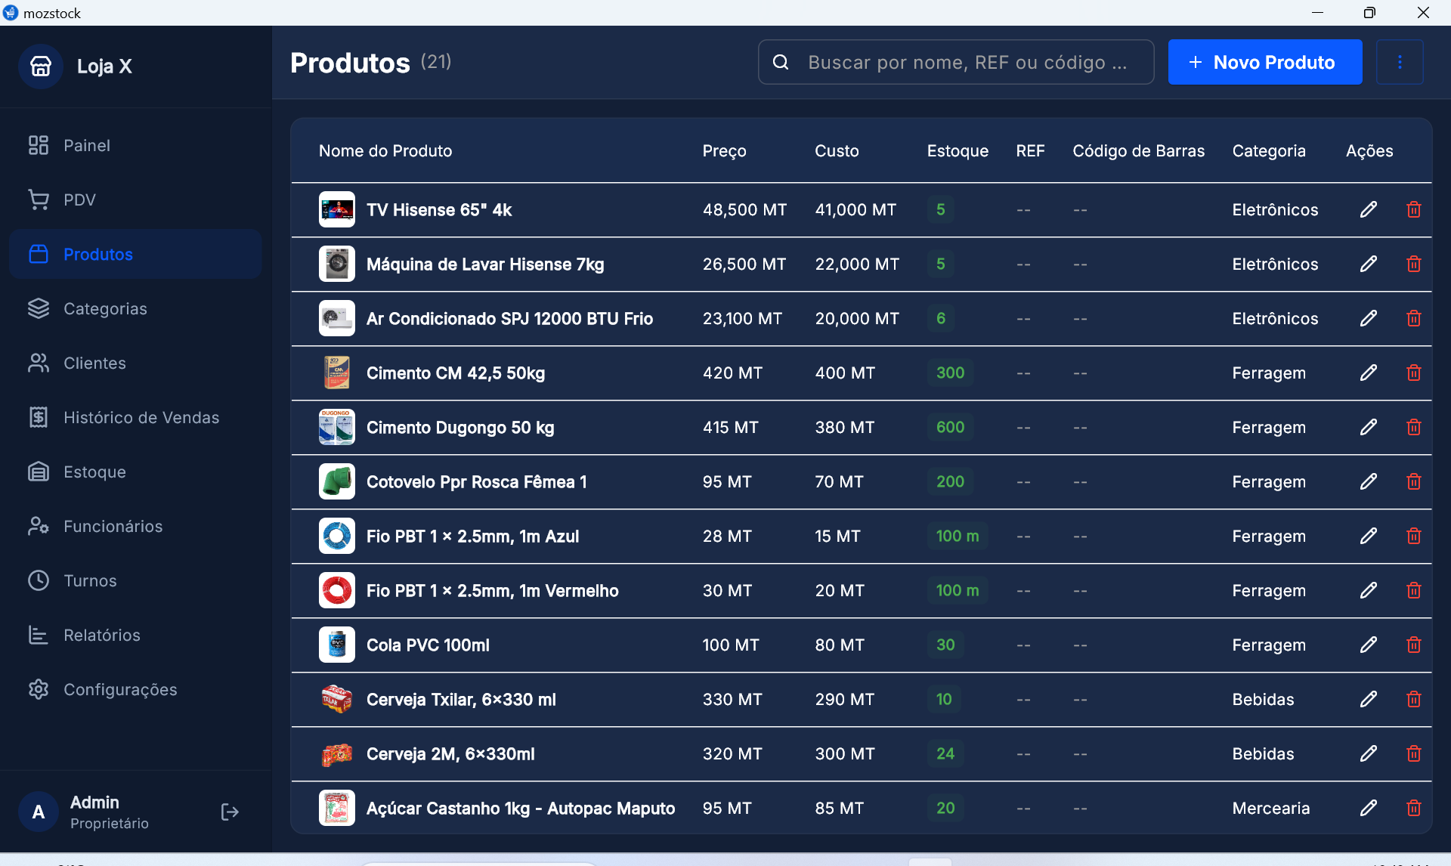Screen dimensions: 1451x866
Task: Open the Clientes people icon
Action: click(x=39, y=363)
